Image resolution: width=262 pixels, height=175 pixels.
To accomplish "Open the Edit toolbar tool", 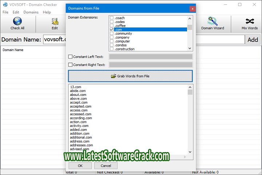I will coord(55,22).
